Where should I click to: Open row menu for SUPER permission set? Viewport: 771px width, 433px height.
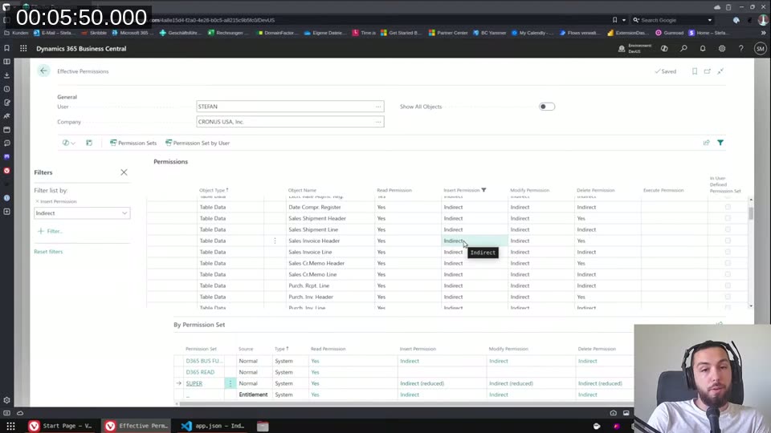tap(230, 383)
